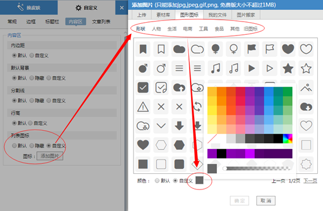323x211 pixels.
Task: Open the 标题栏 settings tab
Action: click(52, 22)
